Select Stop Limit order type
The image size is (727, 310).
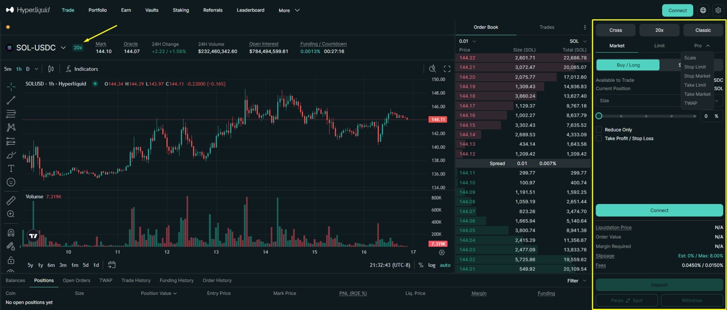pyautogui.click(x=695, y=67)
